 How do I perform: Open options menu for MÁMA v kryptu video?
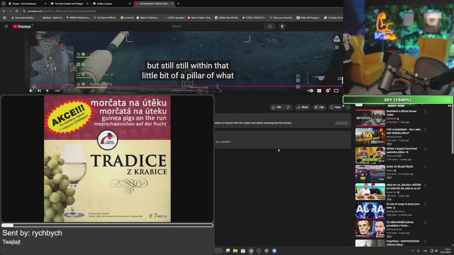(x=425, y=149)
